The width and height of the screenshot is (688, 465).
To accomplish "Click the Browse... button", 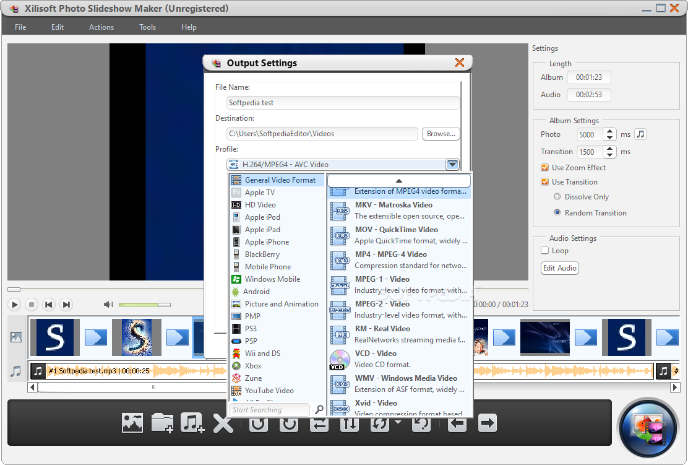I will [441, 134].
